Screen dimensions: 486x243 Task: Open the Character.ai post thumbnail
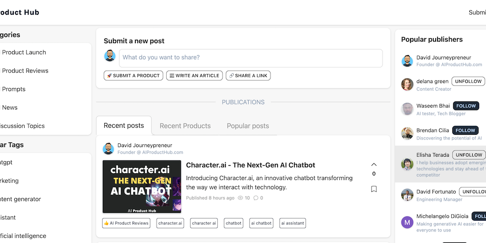pyautogui.click(x=142, y=187)
